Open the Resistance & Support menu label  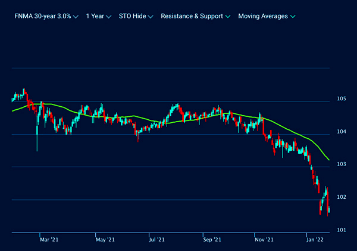pos(192,16)
